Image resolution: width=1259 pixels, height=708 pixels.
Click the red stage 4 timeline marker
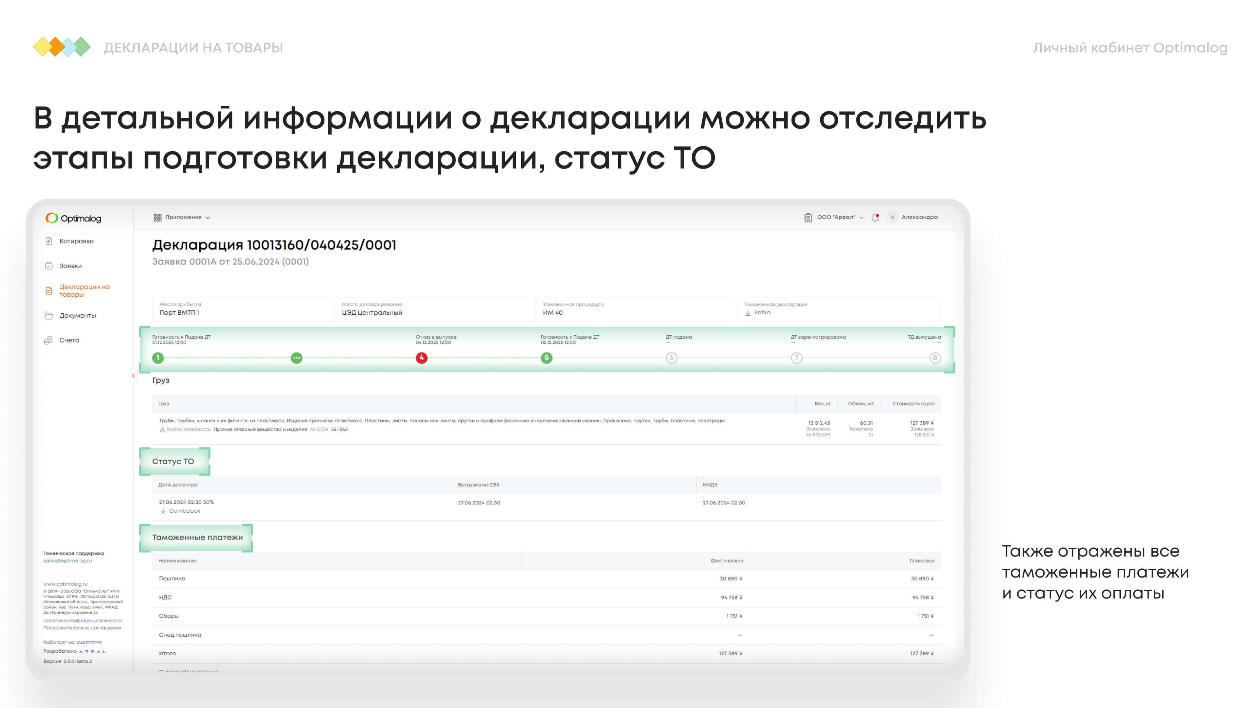coord(421,358)
